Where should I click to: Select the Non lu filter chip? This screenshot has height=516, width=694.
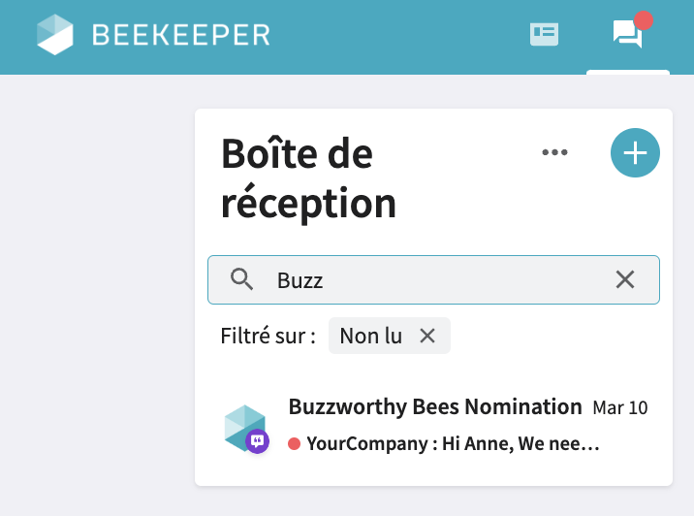click(x=371, y=336)
